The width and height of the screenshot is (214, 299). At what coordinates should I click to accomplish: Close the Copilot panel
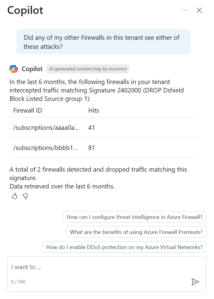point(199,10)
